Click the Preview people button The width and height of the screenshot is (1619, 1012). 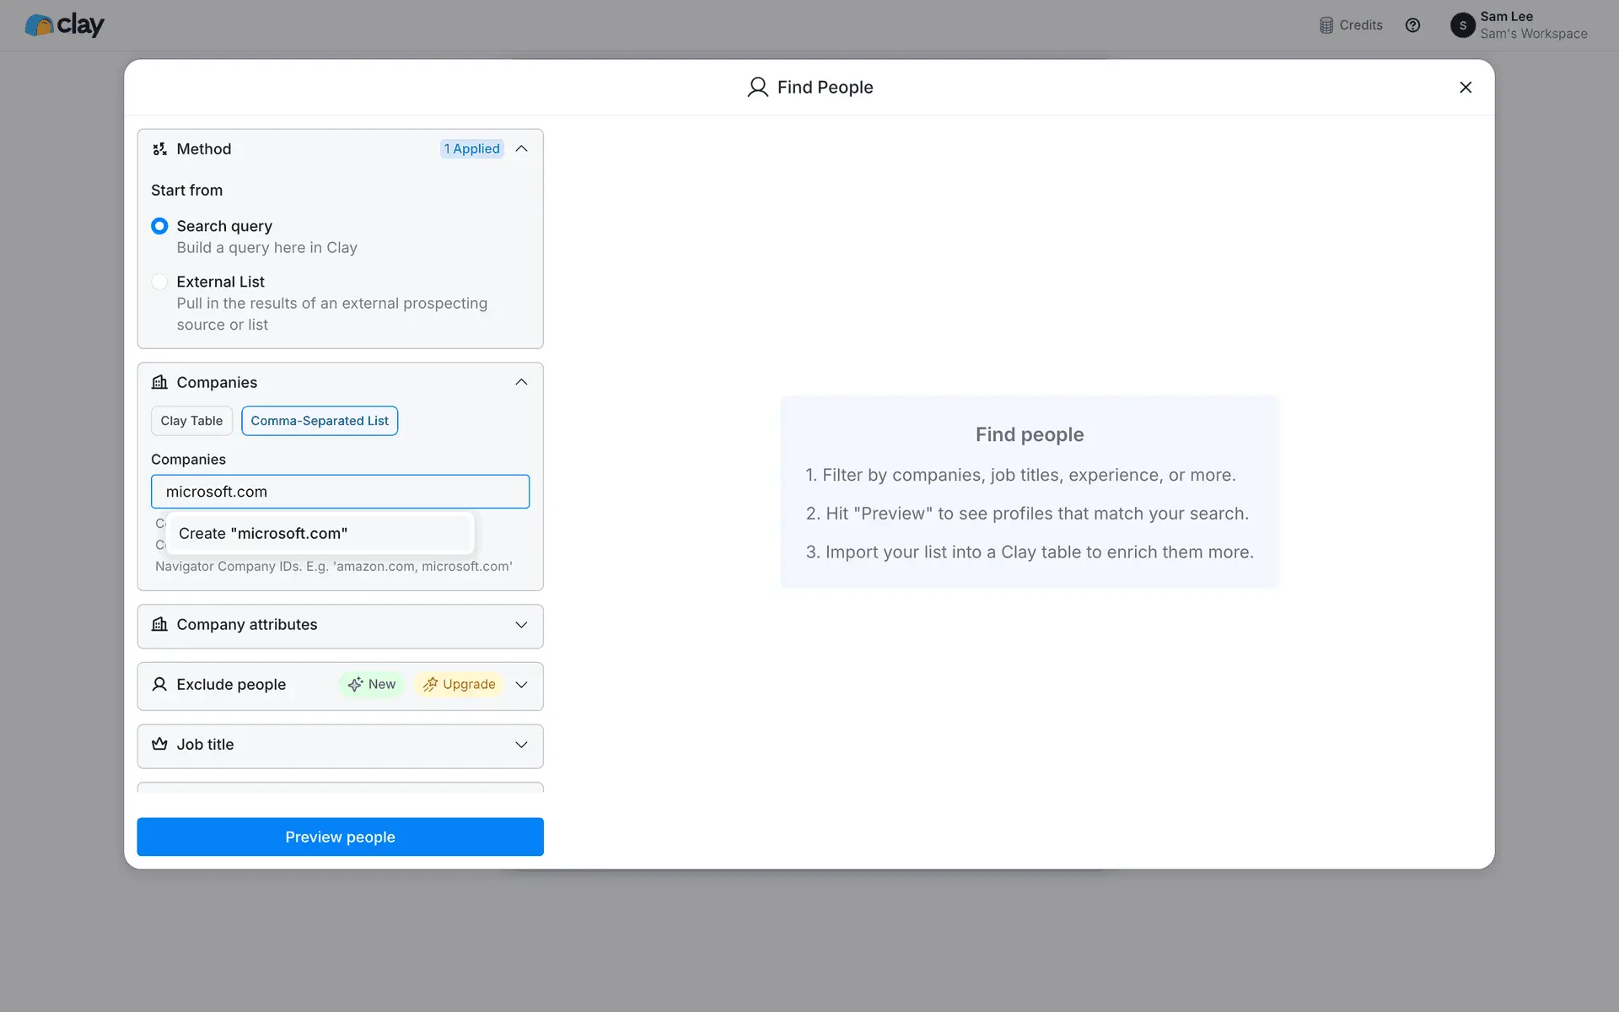340,837
